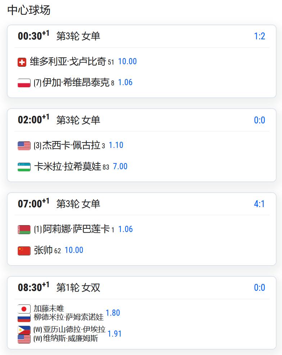Select odds 7.00 for 卡米拉·拉希莫娃
This screenshot has height=355, width=282.
120,166
